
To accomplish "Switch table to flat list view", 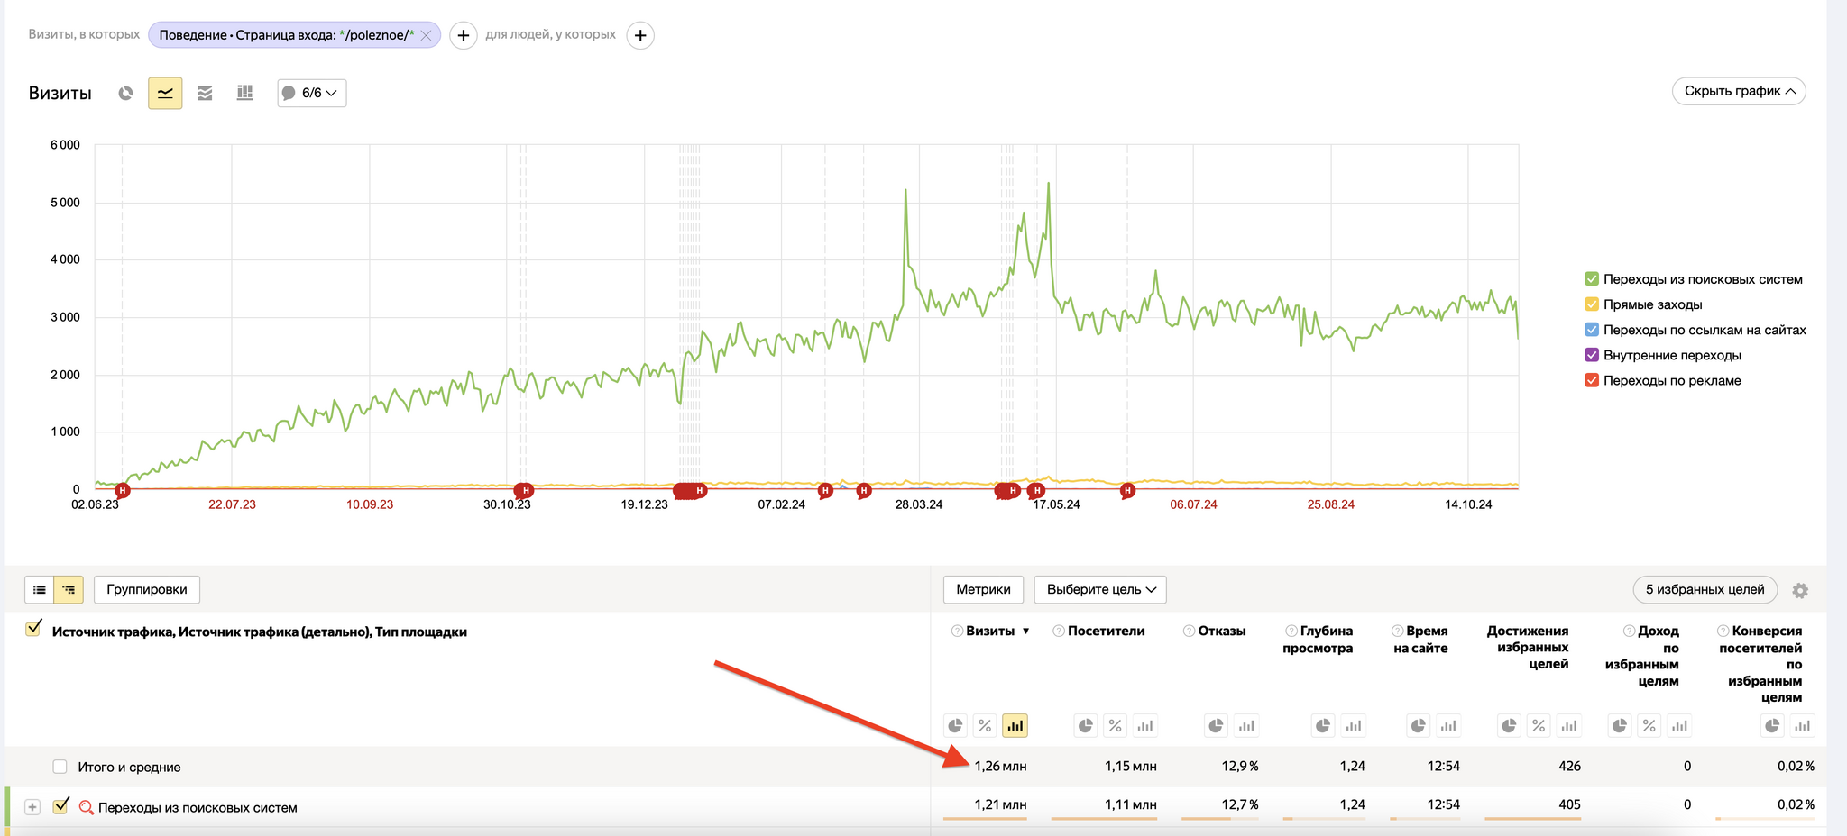I will click(40, 589).
